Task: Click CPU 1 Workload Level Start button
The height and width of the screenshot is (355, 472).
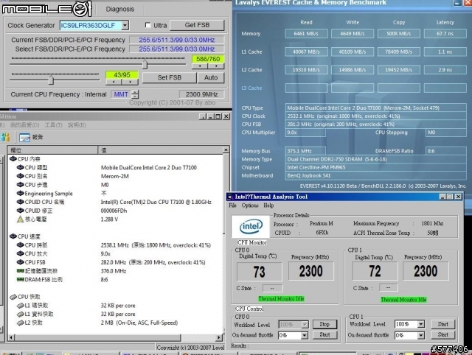Action: click(x=442, y=324)
